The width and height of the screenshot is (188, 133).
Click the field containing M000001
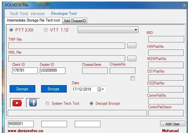(21, 124)
